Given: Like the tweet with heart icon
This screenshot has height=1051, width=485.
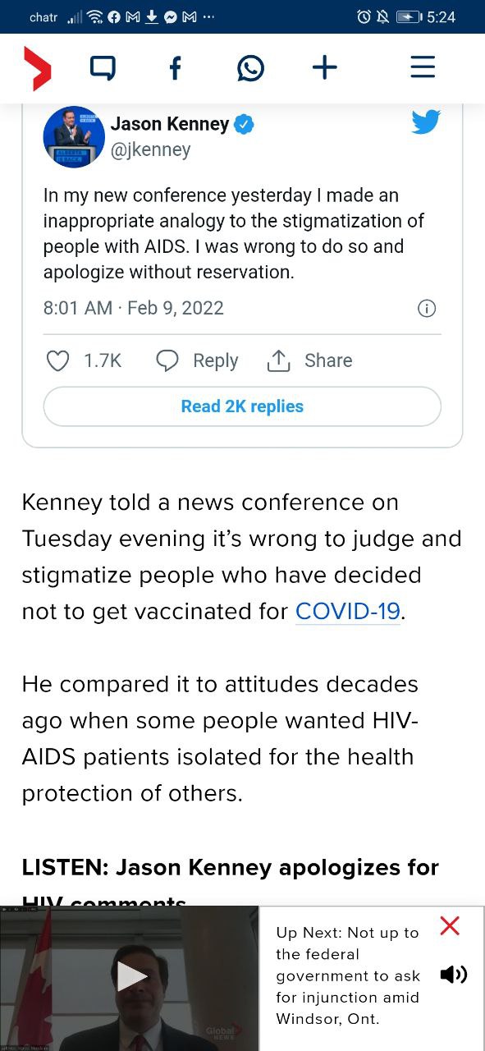Looking at the screenshot, I should tap(57, 360).
